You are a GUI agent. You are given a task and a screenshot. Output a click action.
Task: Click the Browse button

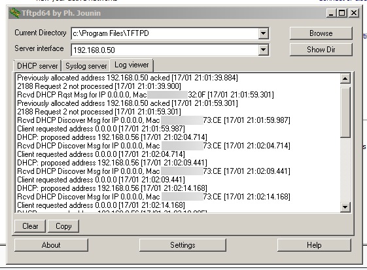pyautogui.click(x=321, y=33)
